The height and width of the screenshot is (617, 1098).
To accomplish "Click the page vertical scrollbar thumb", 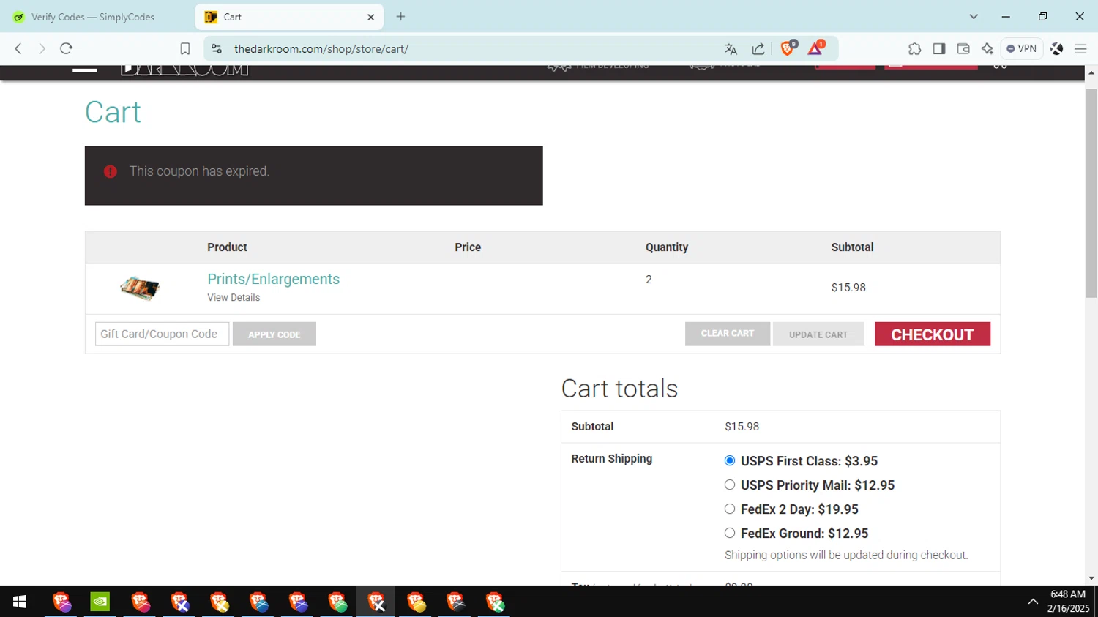I will coord(1091,194).
